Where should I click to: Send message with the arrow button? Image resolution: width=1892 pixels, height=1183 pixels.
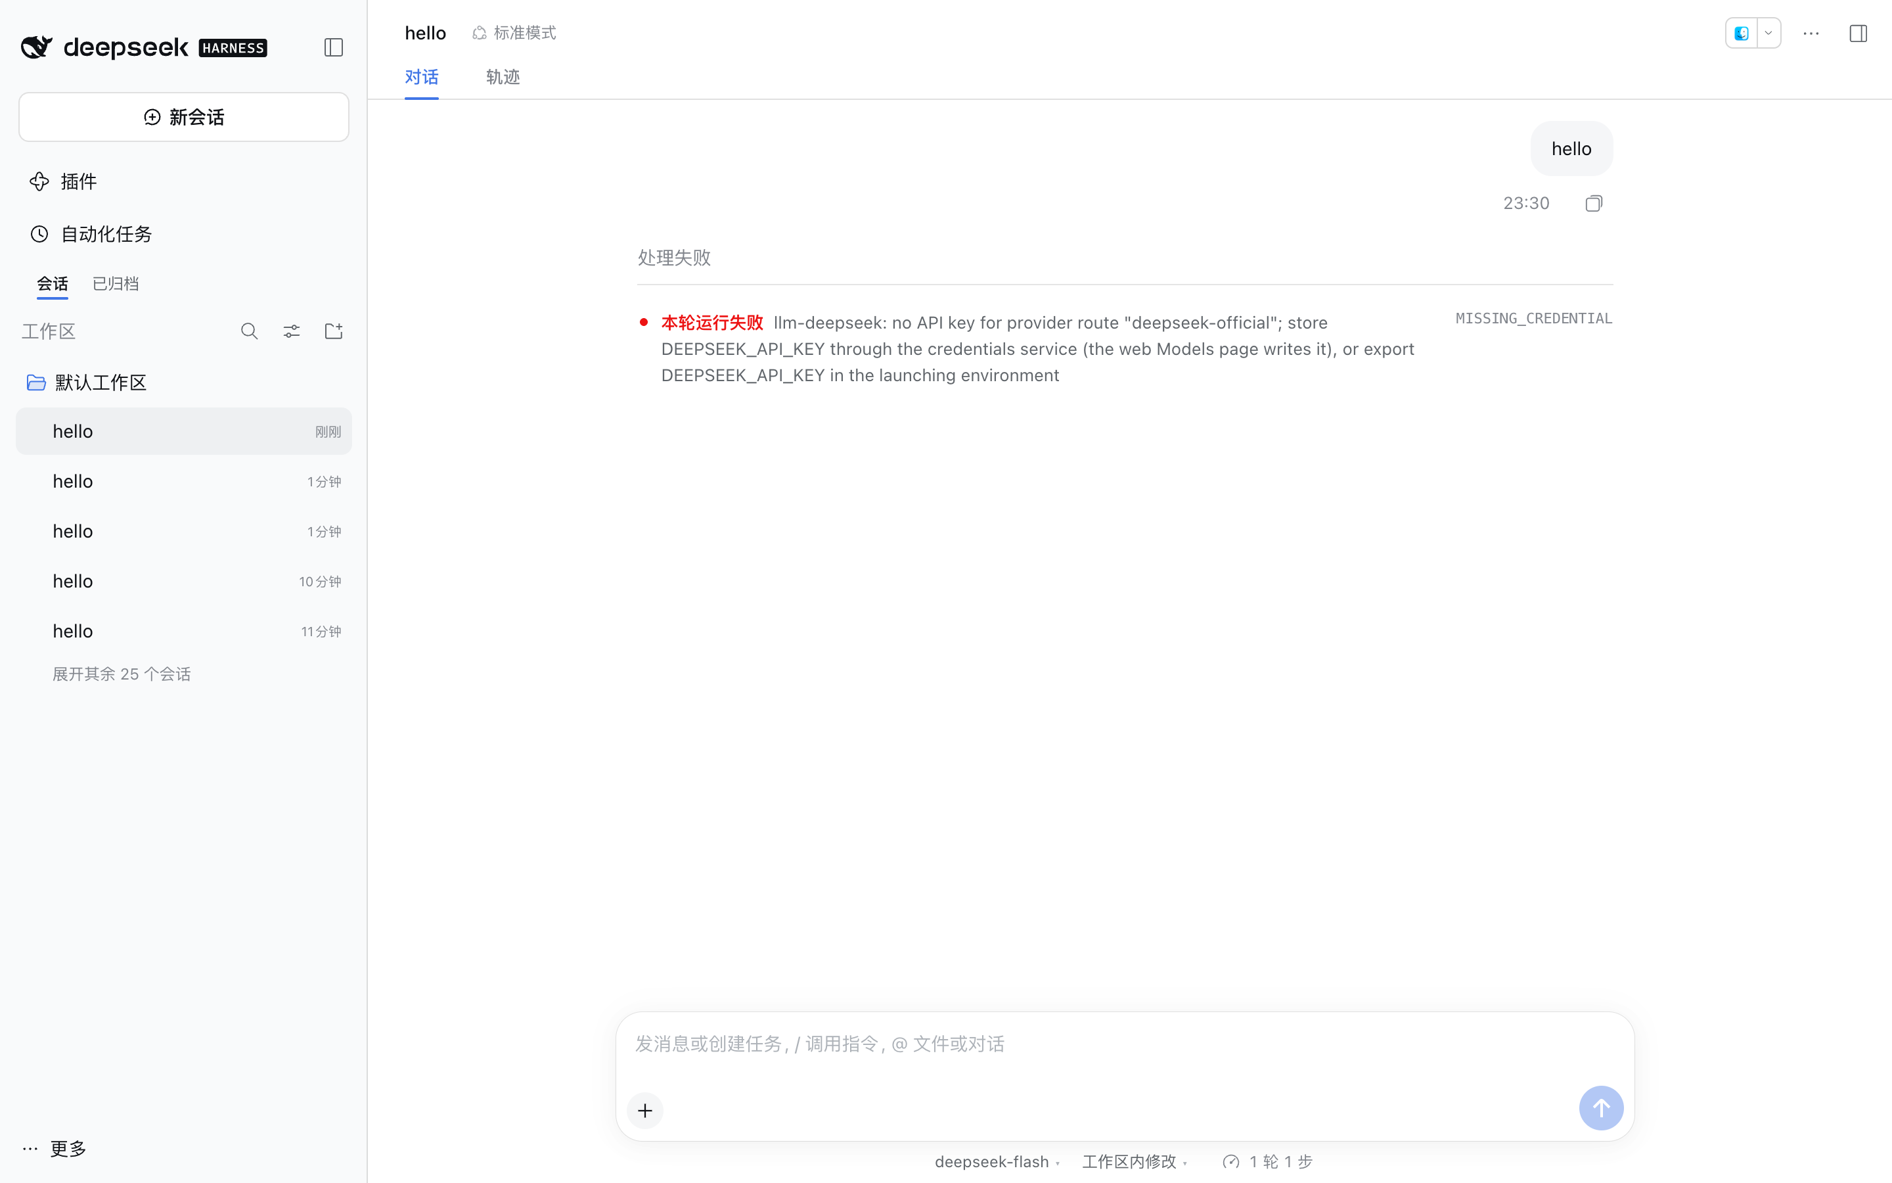coord(1601,1108)
